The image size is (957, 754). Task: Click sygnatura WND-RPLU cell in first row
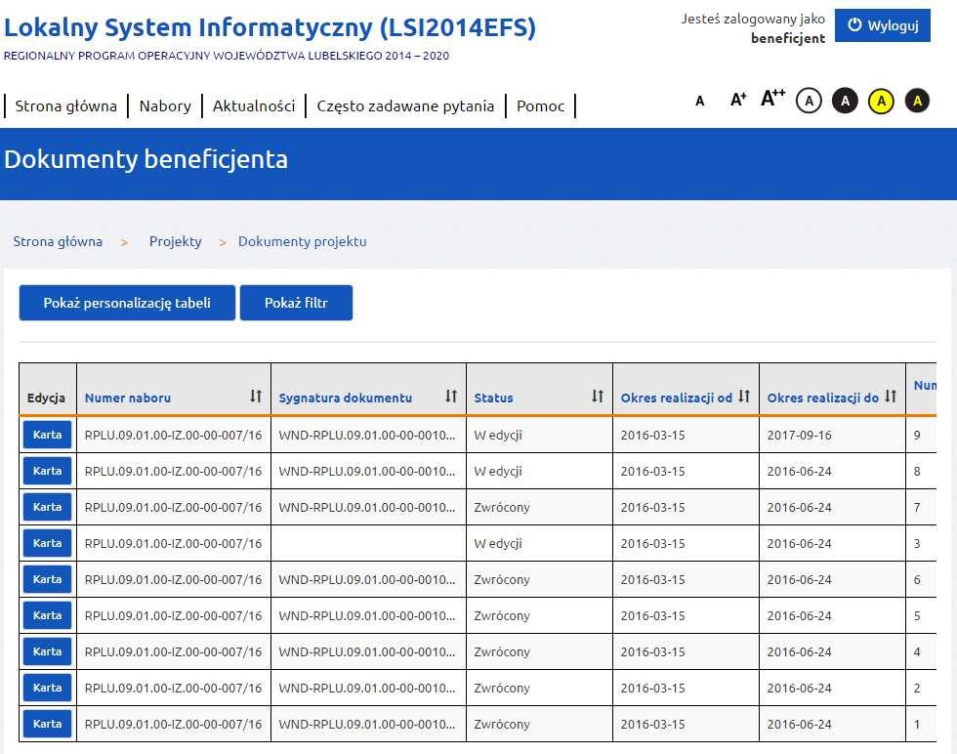click(367, 436)
